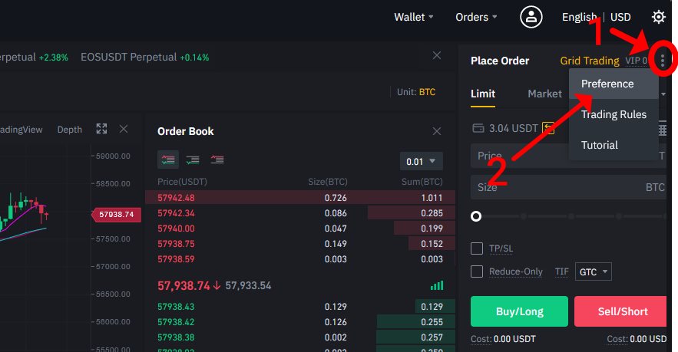Click the USD currency selector
The width and height of the screenshot is (678, 352).
620,18
